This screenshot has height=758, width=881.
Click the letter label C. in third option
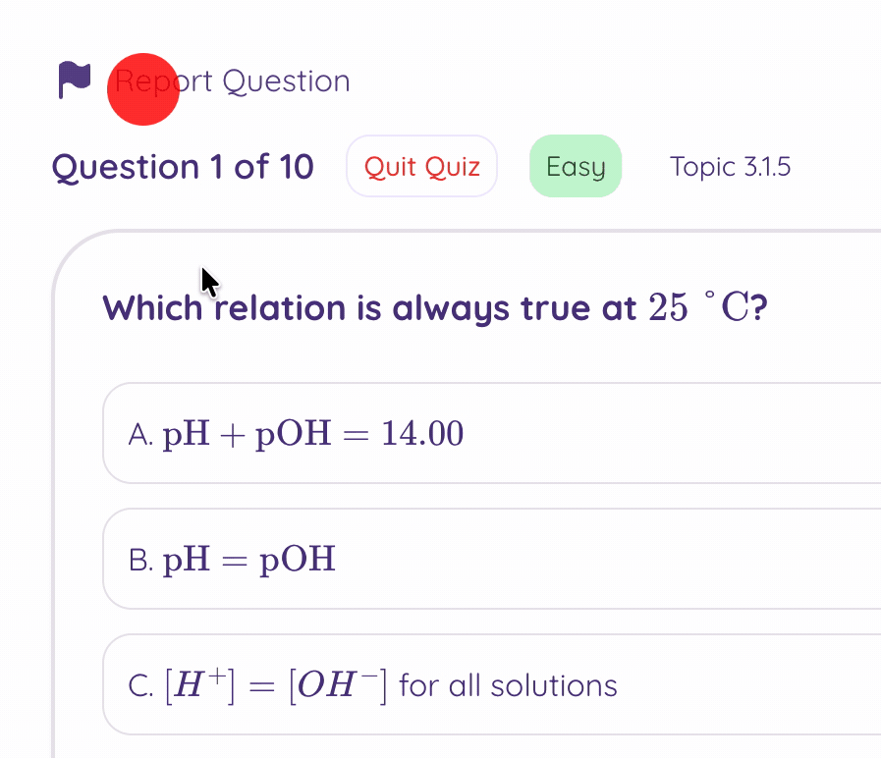tap(140, 685)
